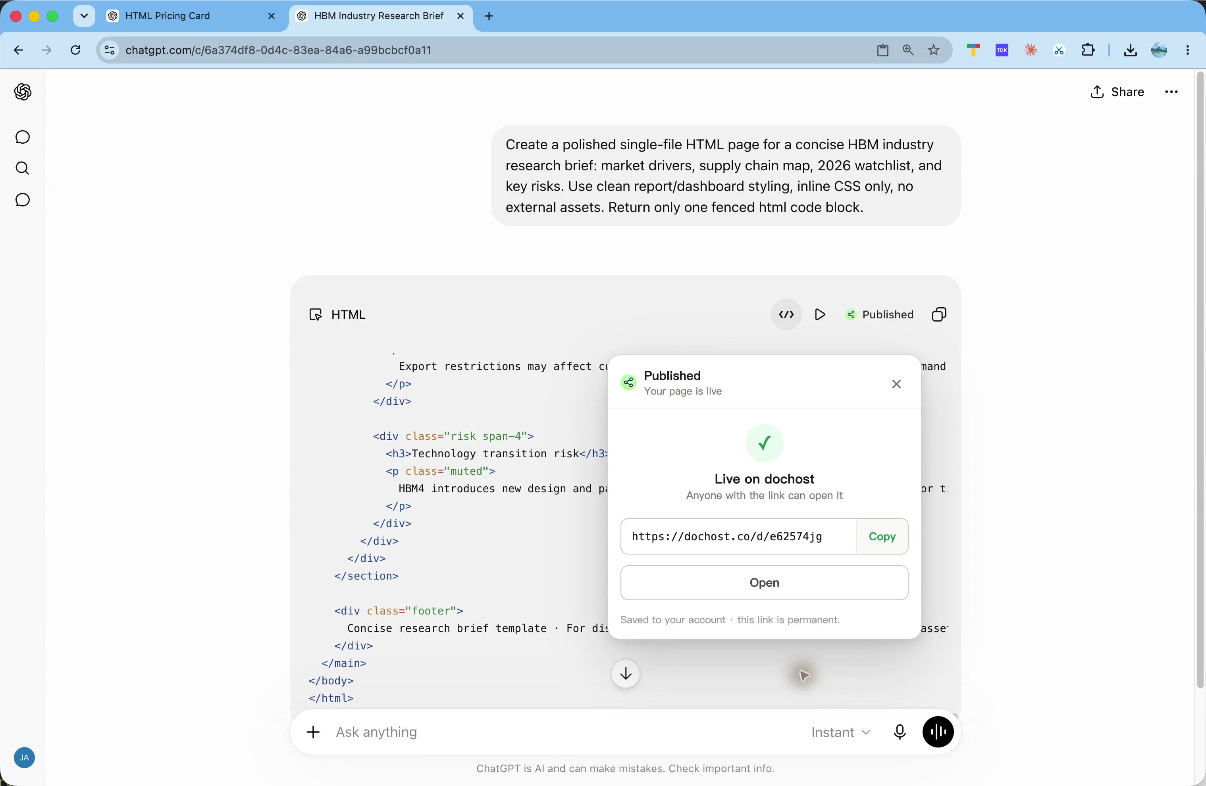Click the clipboard icon in address bar
1206x786 pixels.
pyautogui.click(x=882, y=50)
